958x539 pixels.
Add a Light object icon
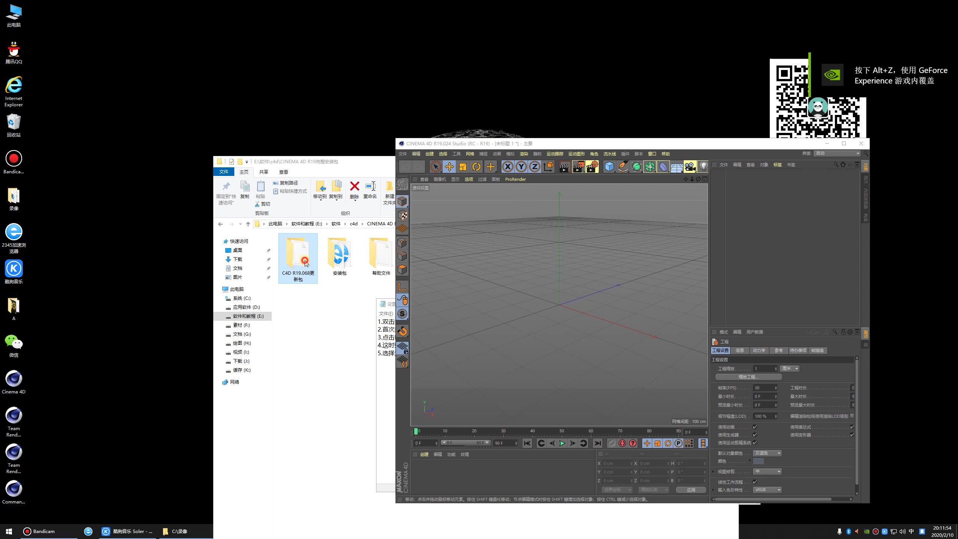point(703,167)
